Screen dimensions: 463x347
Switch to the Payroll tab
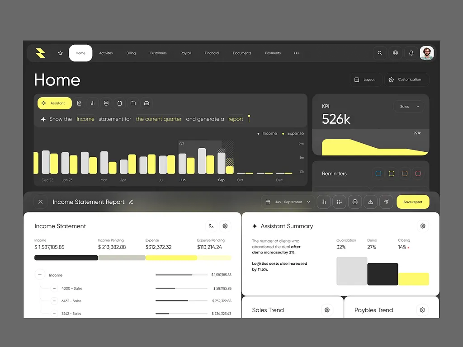pyautogui.click(x=186, y=53)
